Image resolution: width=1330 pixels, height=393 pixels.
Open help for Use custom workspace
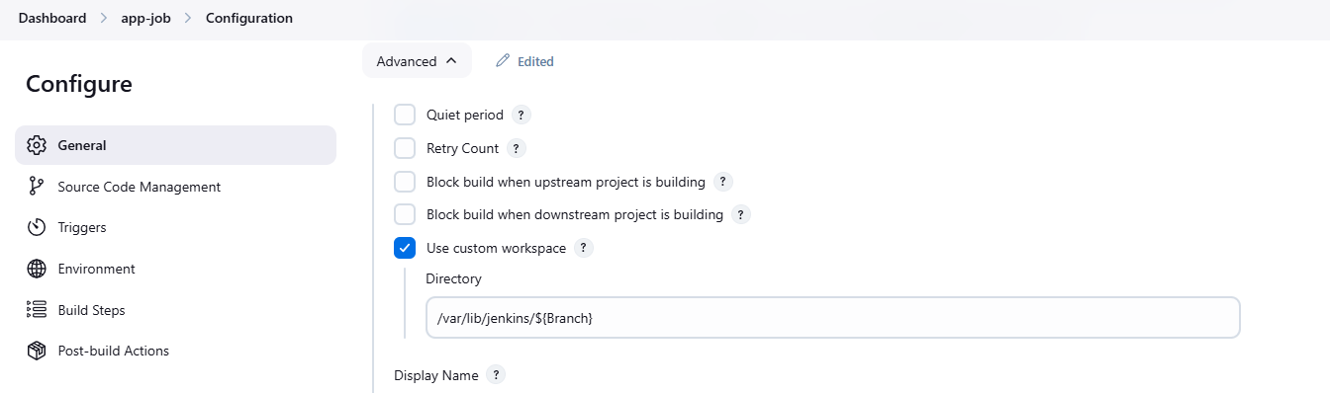click(584, 248)
